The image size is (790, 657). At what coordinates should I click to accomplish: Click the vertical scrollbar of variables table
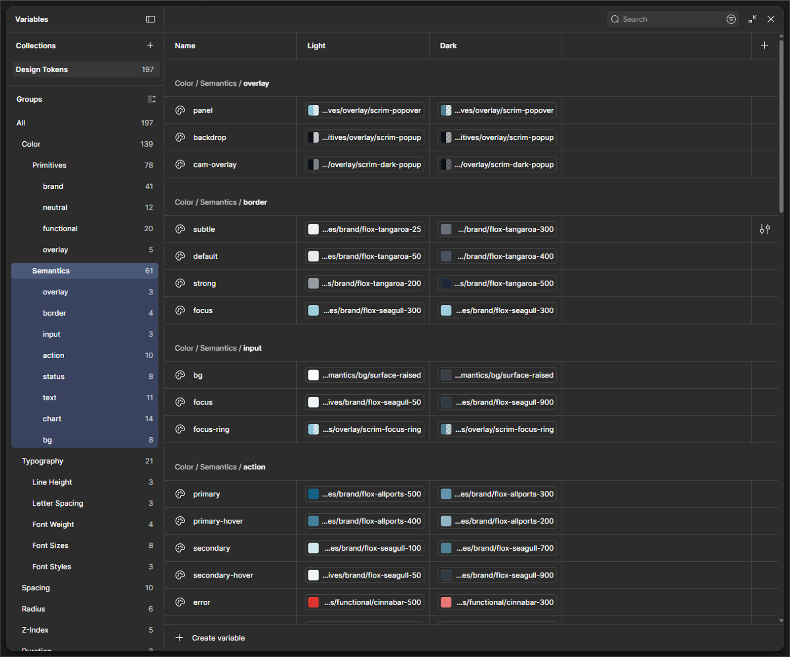781,126
